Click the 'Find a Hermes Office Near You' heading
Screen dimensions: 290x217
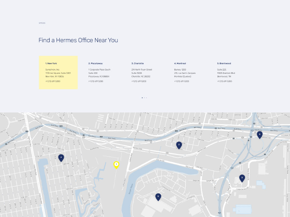click(78, 40)
